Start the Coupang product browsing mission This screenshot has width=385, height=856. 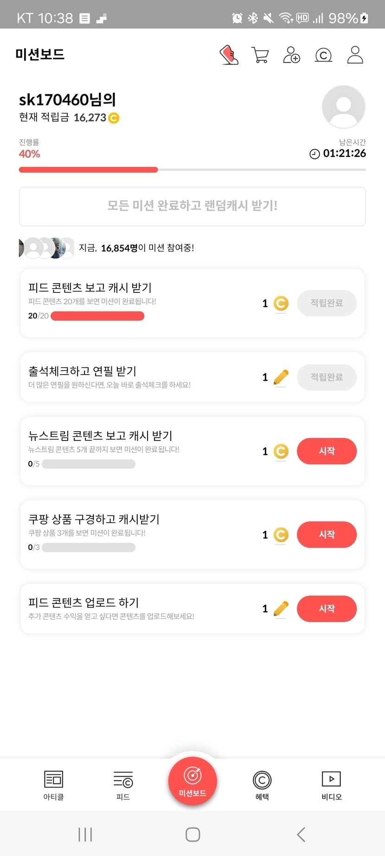click(x=327, y=535)
